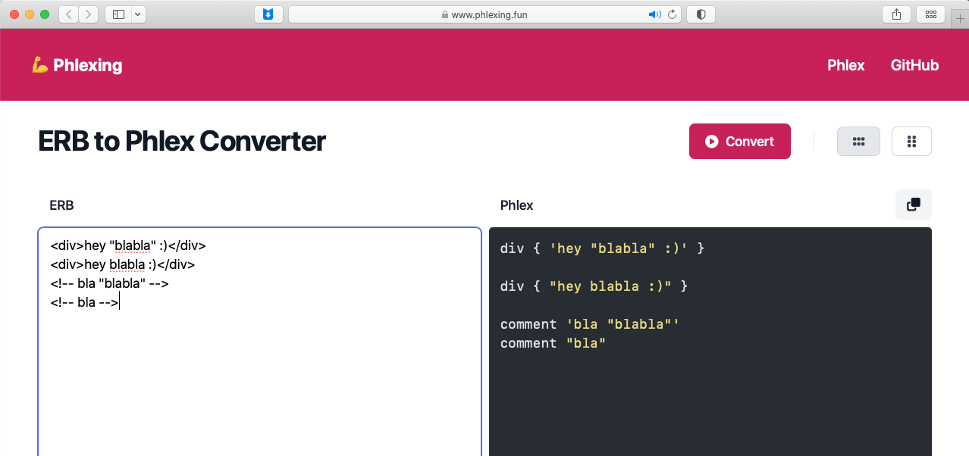
Task: Click the green zoom window button
Action: click(x=45, y=14)
